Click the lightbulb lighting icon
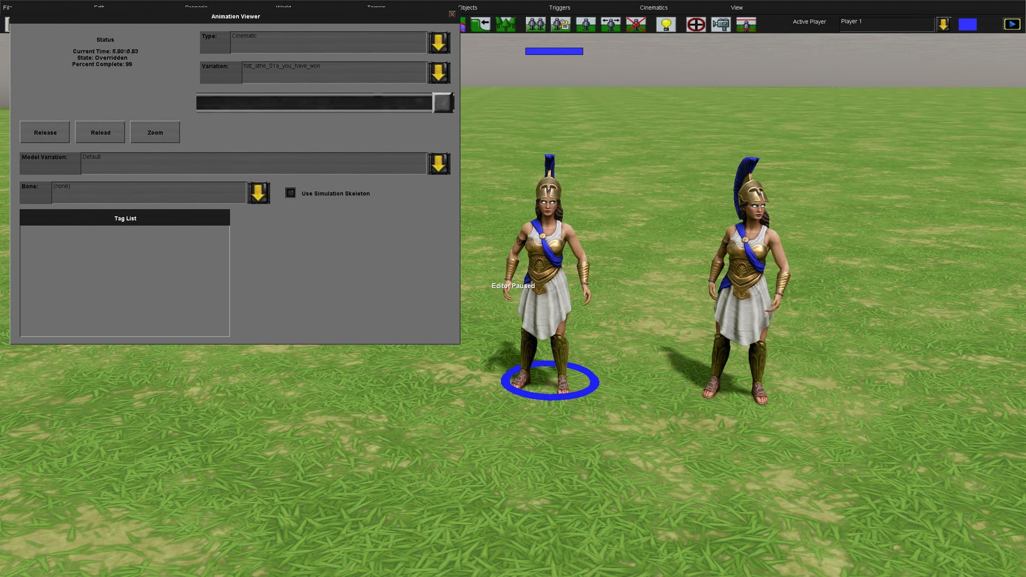Screen dimensions: 1026x577 [666, 25]
